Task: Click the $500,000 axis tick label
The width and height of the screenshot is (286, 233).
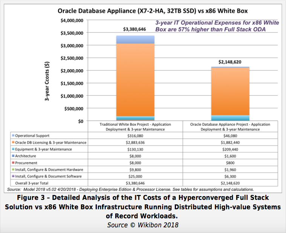Action: coord(74,108)
